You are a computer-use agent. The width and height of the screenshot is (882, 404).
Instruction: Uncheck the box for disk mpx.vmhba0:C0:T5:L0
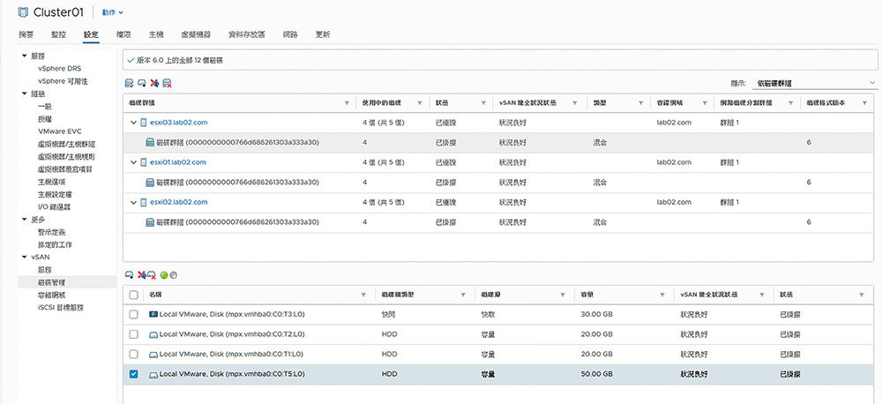point(133,374)
